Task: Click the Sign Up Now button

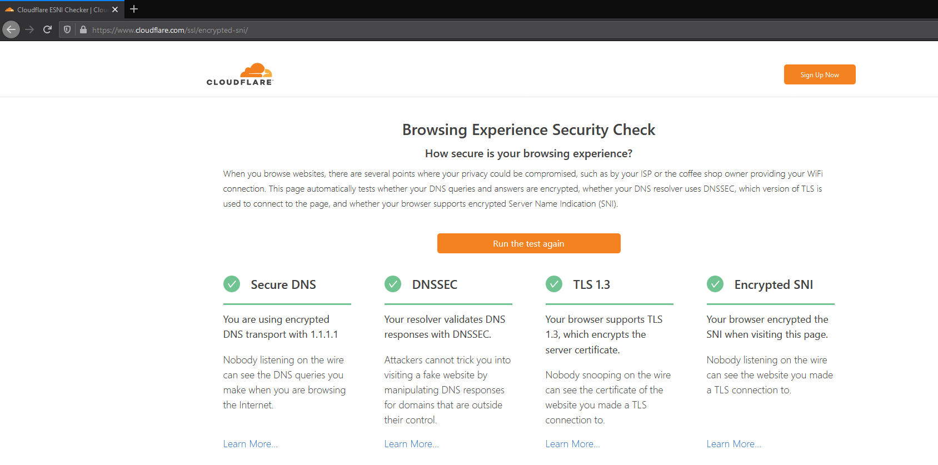Action: (x=820, y=74)
